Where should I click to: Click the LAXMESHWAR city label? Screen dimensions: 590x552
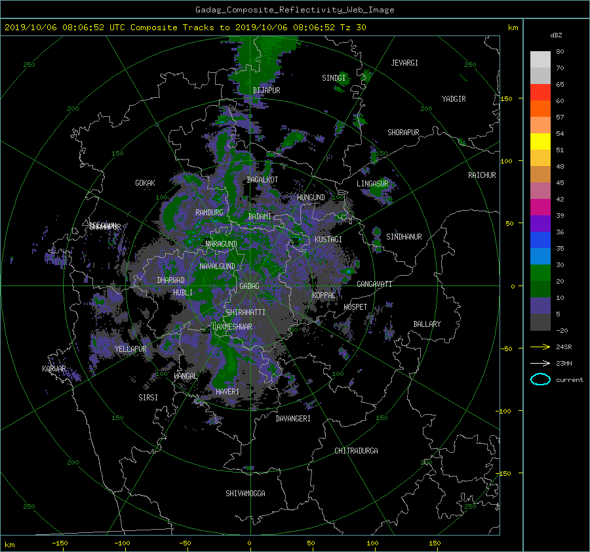[x=232, y=327]
